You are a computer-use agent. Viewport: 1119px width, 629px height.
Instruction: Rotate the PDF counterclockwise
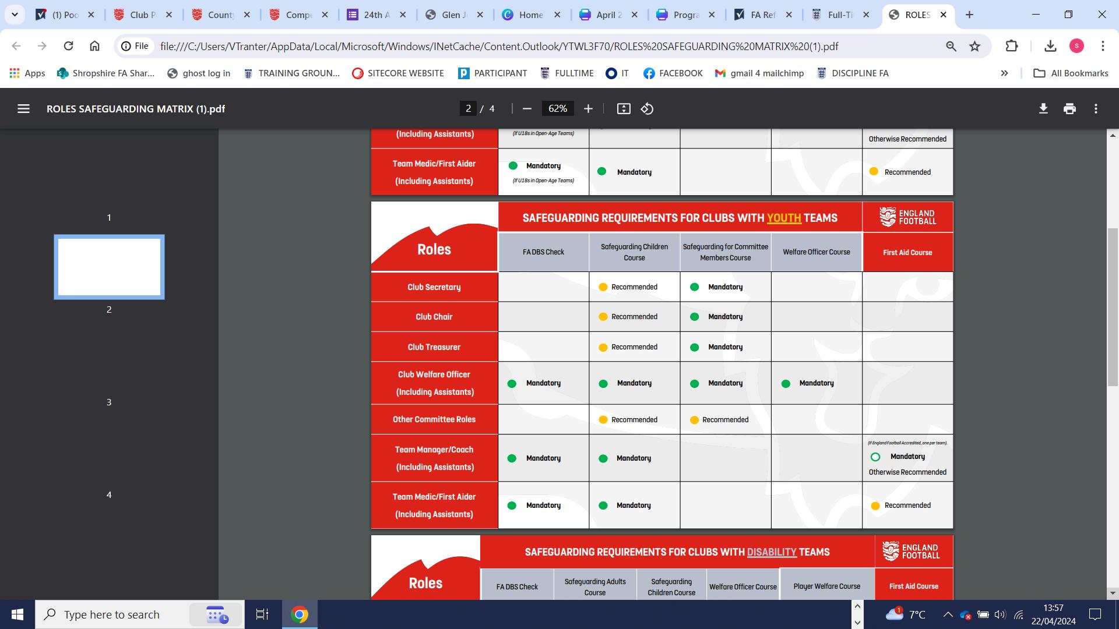(x=647, y=109)
